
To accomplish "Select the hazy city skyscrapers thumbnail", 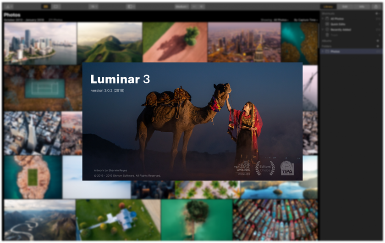I will 244,42.
